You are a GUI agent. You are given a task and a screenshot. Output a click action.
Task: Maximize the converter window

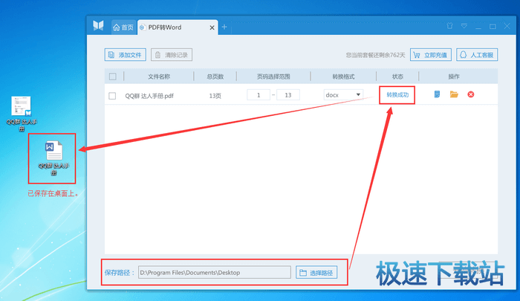point(493,26)
